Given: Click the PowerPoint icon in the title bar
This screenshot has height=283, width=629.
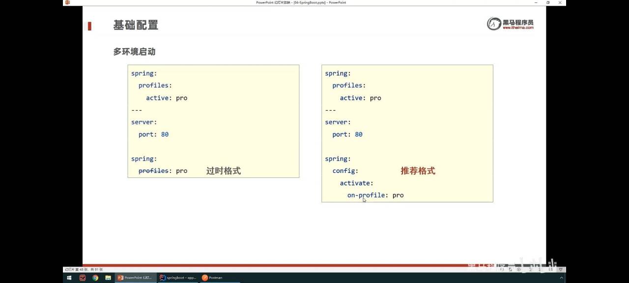Looking at the screenshot, I should [67, 2].
